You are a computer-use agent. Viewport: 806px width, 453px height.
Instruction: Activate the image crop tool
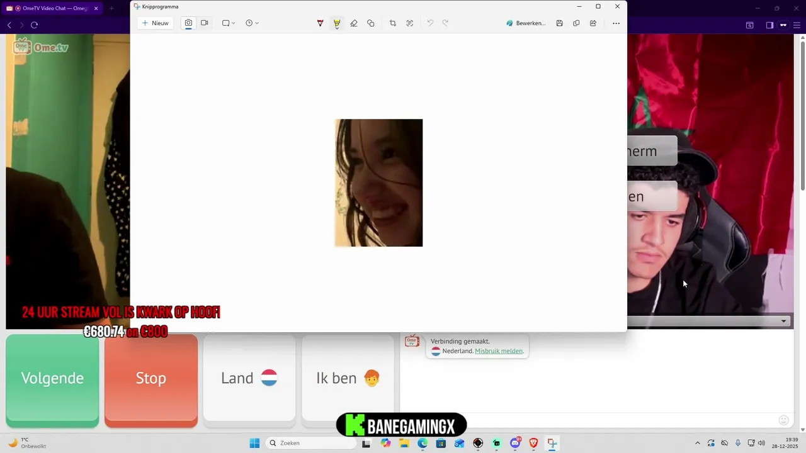(x=393, y=23)
